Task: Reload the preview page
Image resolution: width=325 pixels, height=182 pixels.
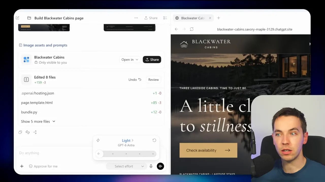Action: 192,29
